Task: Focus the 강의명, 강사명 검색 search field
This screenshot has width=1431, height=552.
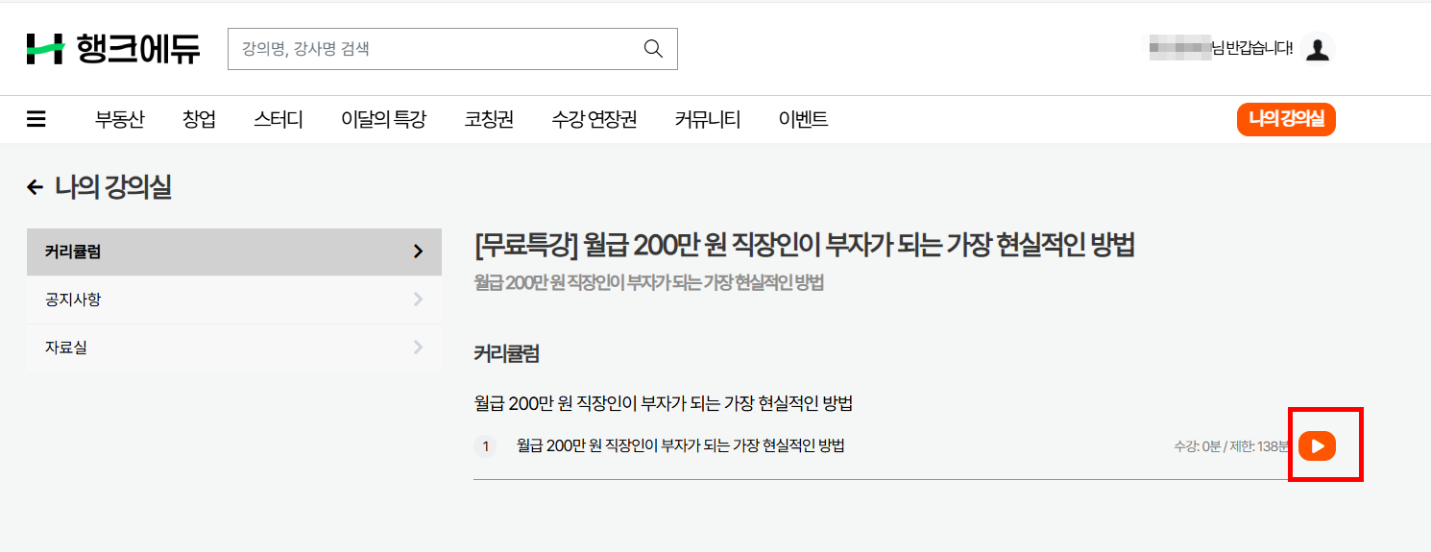Action: [x=432, y=49]
